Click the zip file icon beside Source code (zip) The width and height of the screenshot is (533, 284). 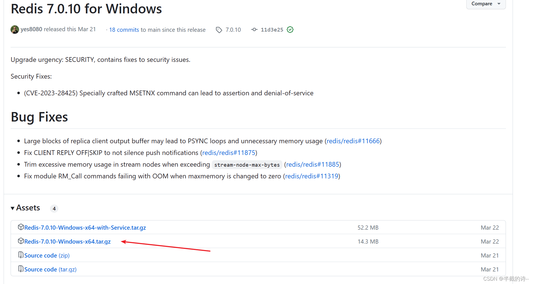click(20, 255)
